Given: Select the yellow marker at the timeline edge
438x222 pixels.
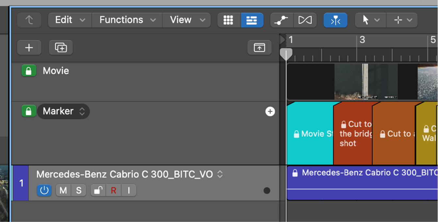Looking at the screenshot, I should (x=427, y=134).
